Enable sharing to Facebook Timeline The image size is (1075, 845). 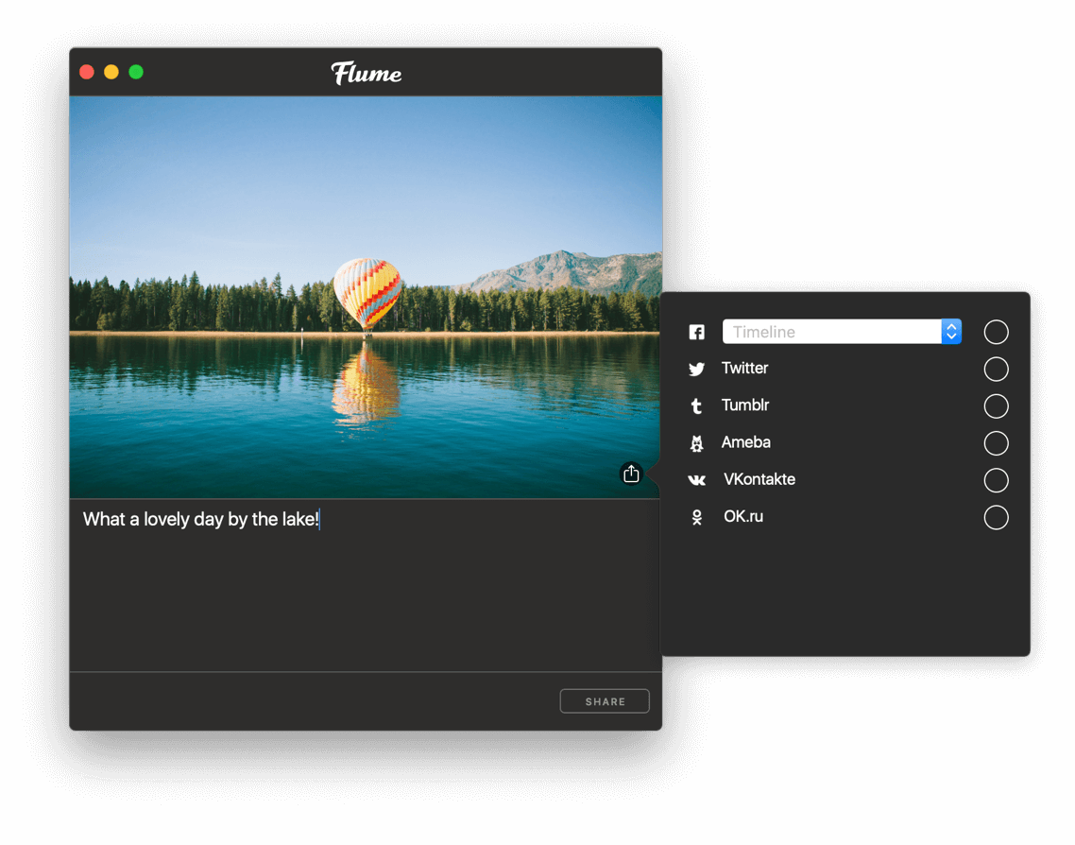point(997,332)
